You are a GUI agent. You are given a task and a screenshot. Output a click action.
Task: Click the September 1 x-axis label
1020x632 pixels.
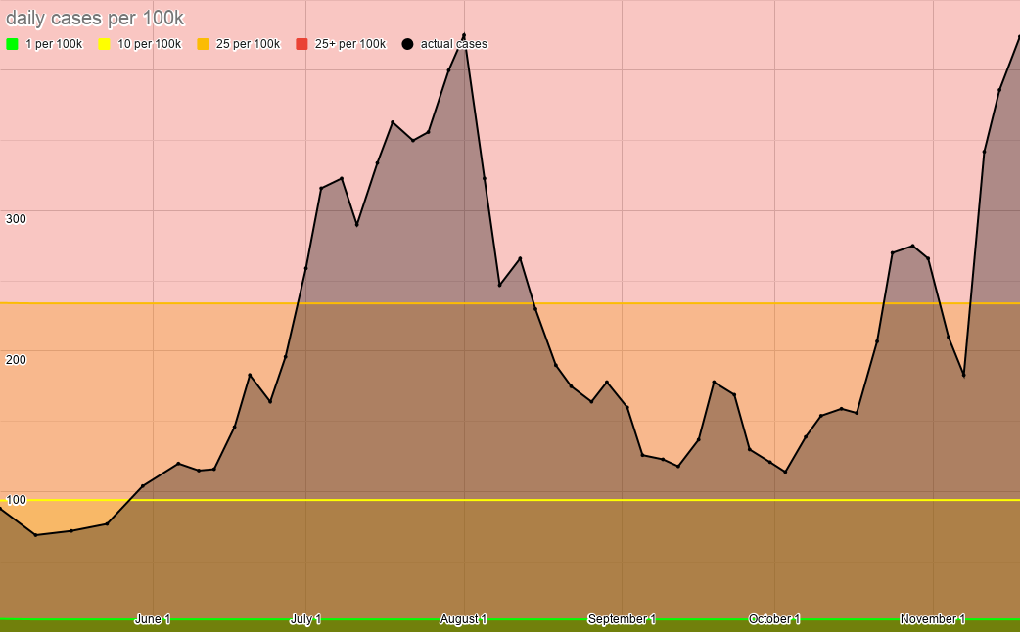pos(622,619)
